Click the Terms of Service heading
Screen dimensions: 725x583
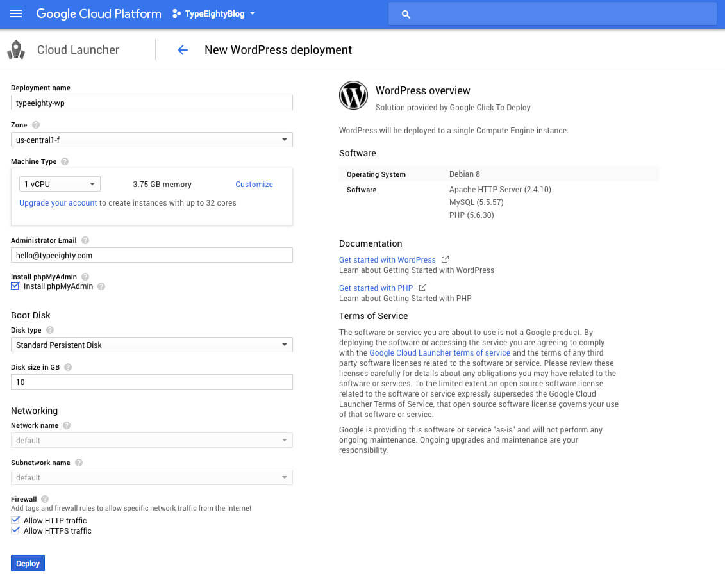coord(373,316)
